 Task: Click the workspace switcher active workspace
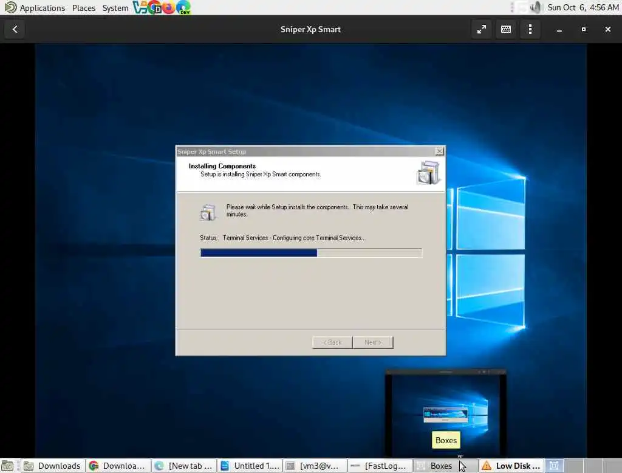click(554, 466)
